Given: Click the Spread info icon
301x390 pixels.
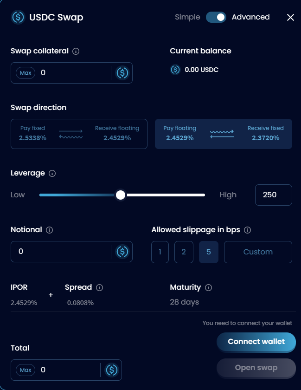Looking at the screenshot, I should 99,288.
